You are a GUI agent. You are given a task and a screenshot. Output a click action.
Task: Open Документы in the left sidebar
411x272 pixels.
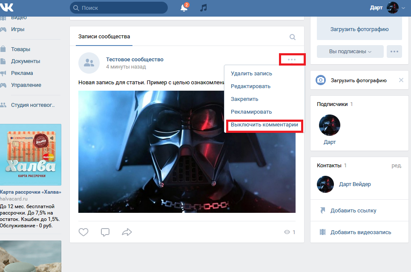[26, 61]
